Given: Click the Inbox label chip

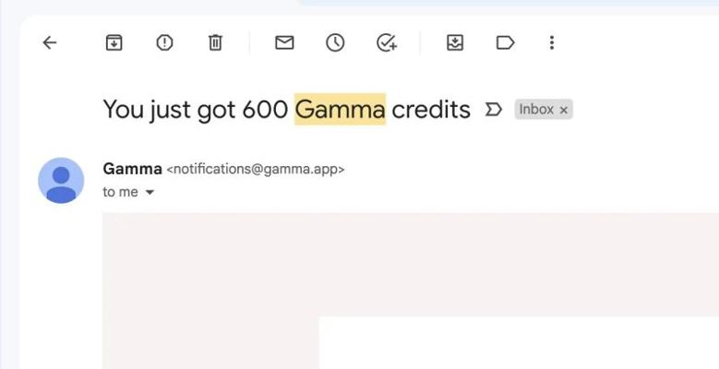Looking at the screenshot, I should (536, 110).
